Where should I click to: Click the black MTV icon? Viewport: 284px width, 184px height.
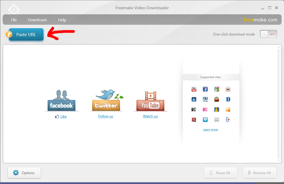(x=194, y=109)
